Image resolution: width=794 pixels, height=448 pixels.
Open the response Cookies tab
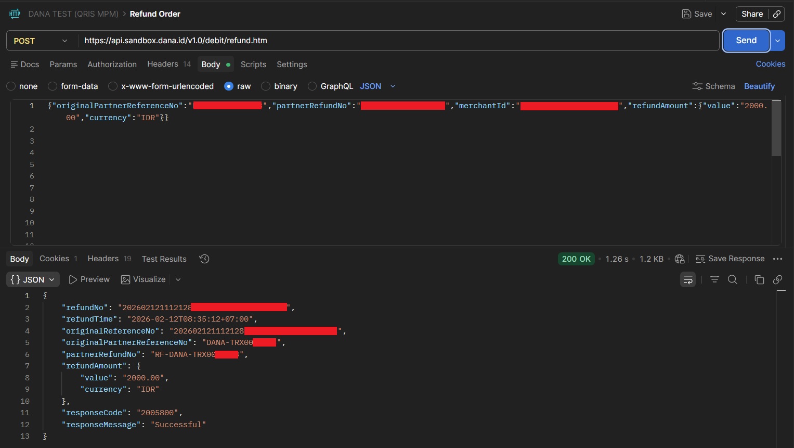tap(58, 259)
